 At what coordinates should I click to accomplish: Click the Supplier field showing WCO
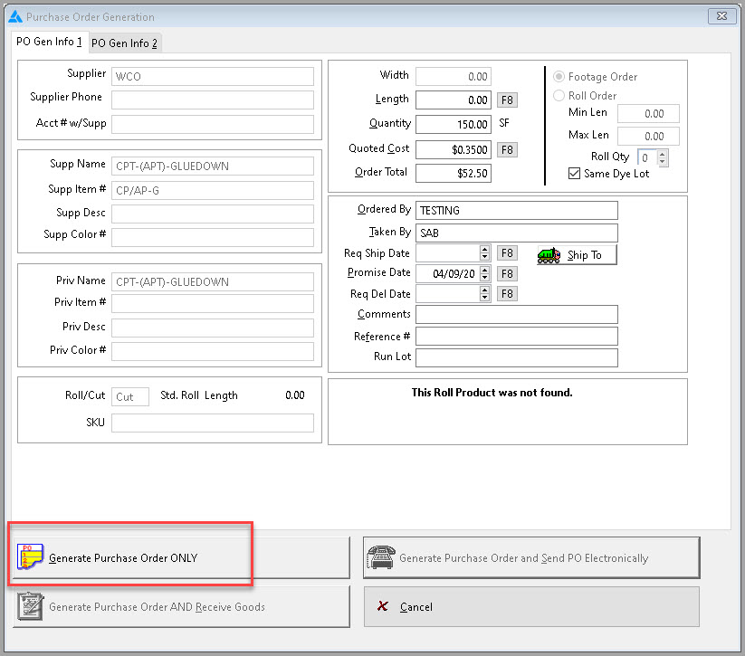213,77
